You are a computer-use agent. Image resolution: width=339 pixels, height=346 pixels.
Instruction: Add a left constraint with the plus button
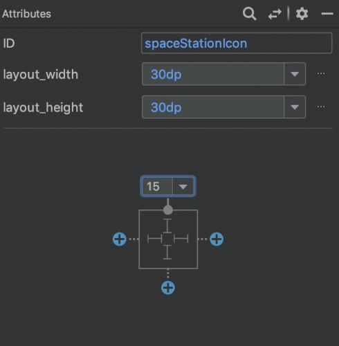tap(120, 239)
